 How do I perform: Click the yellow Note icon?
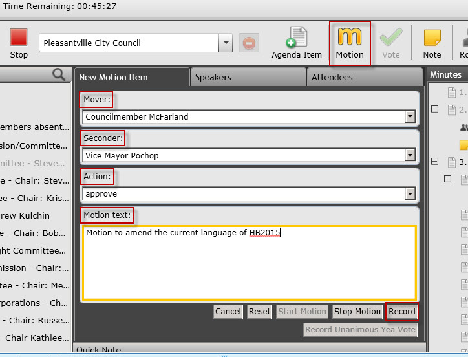[432, 38]
